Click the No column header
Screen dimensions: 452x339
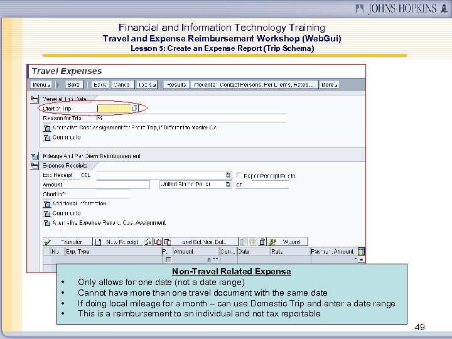(58, 251)
